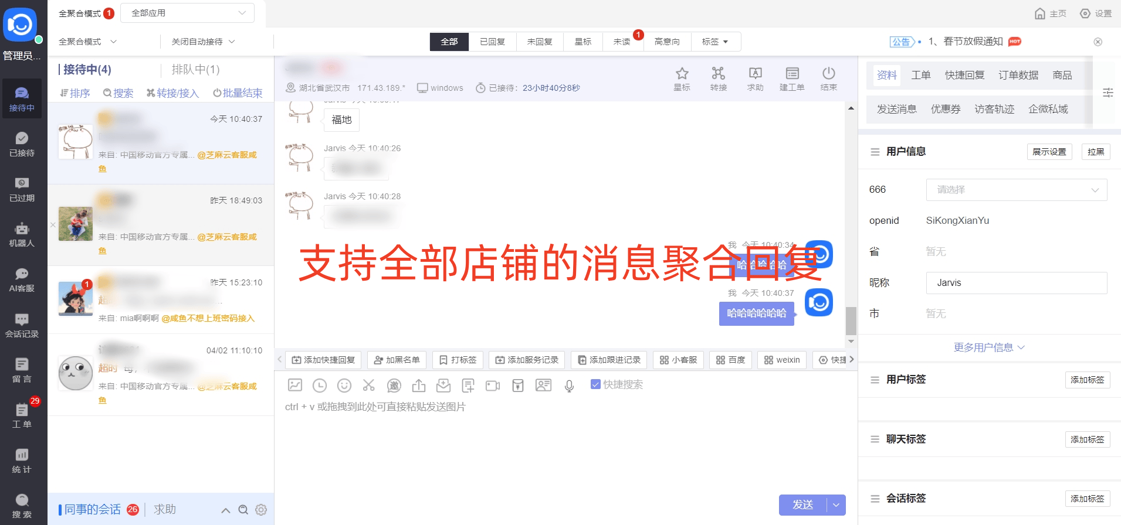1121x525 pixels.
Task: Uncheck the 快捷搜索 checkbox
Action: point(595,384)
